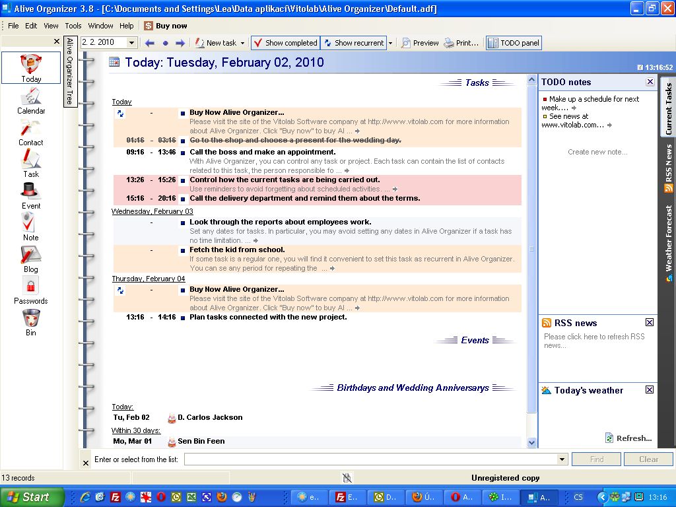The image size is (676, 507).
Task: Open the Task section
Action: pos(31,164)
